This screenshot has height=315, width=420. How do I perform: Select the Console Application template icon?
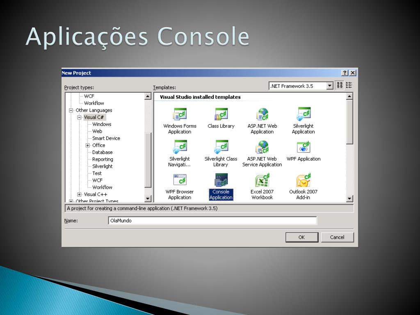click(x=221, y=180)
